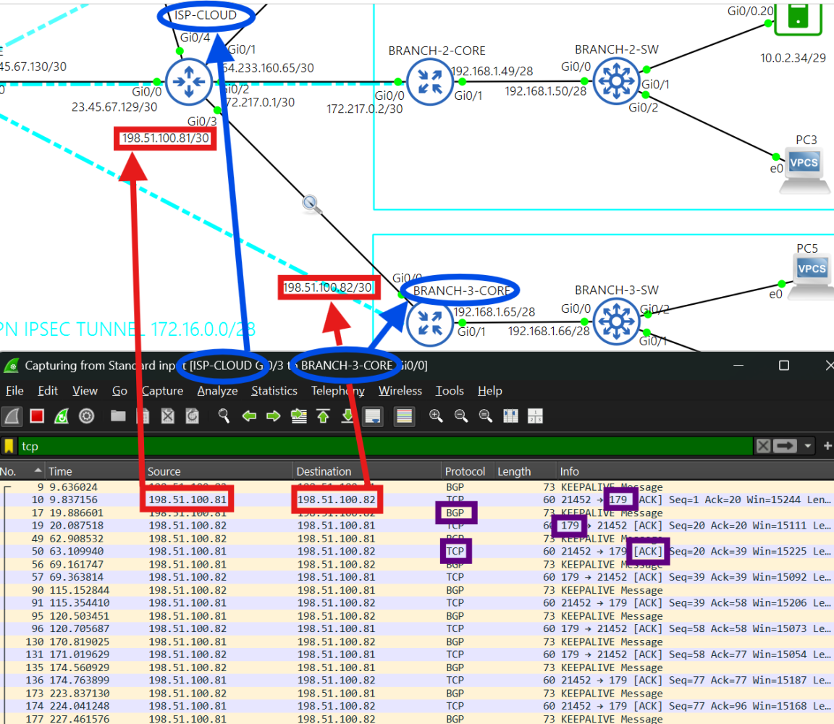834x724 pixels.
Task: Click the Find packet magnifier icon
Action: tap(224, 416)
